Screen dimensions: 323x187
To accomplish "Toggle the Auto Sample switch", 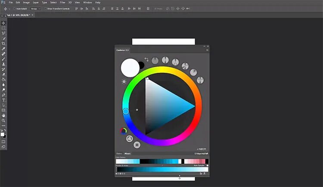I will [207, 165].
